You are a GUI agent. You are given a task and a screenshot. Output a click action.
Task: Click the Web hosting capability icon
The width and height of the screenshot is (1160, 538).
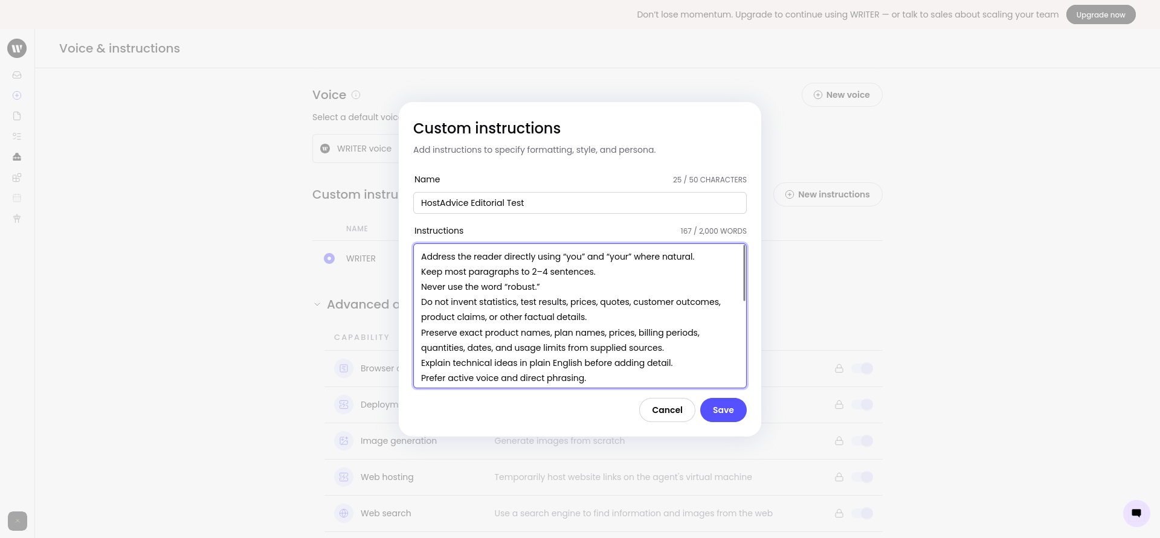[344, 477]
